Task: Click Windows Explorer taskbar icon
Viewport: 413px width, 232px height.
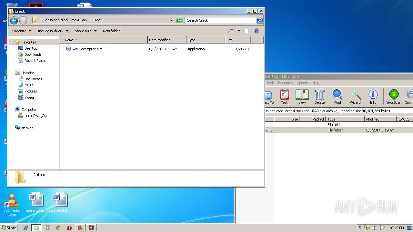Action: click(x=36, y=228)
